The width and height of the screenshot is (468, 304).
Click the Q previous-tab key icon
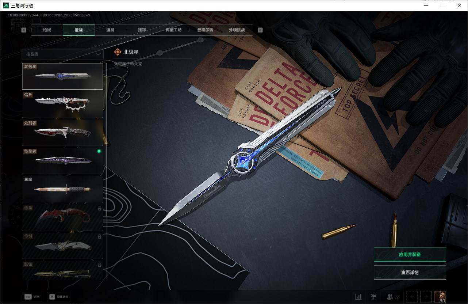tap(24, 30)
